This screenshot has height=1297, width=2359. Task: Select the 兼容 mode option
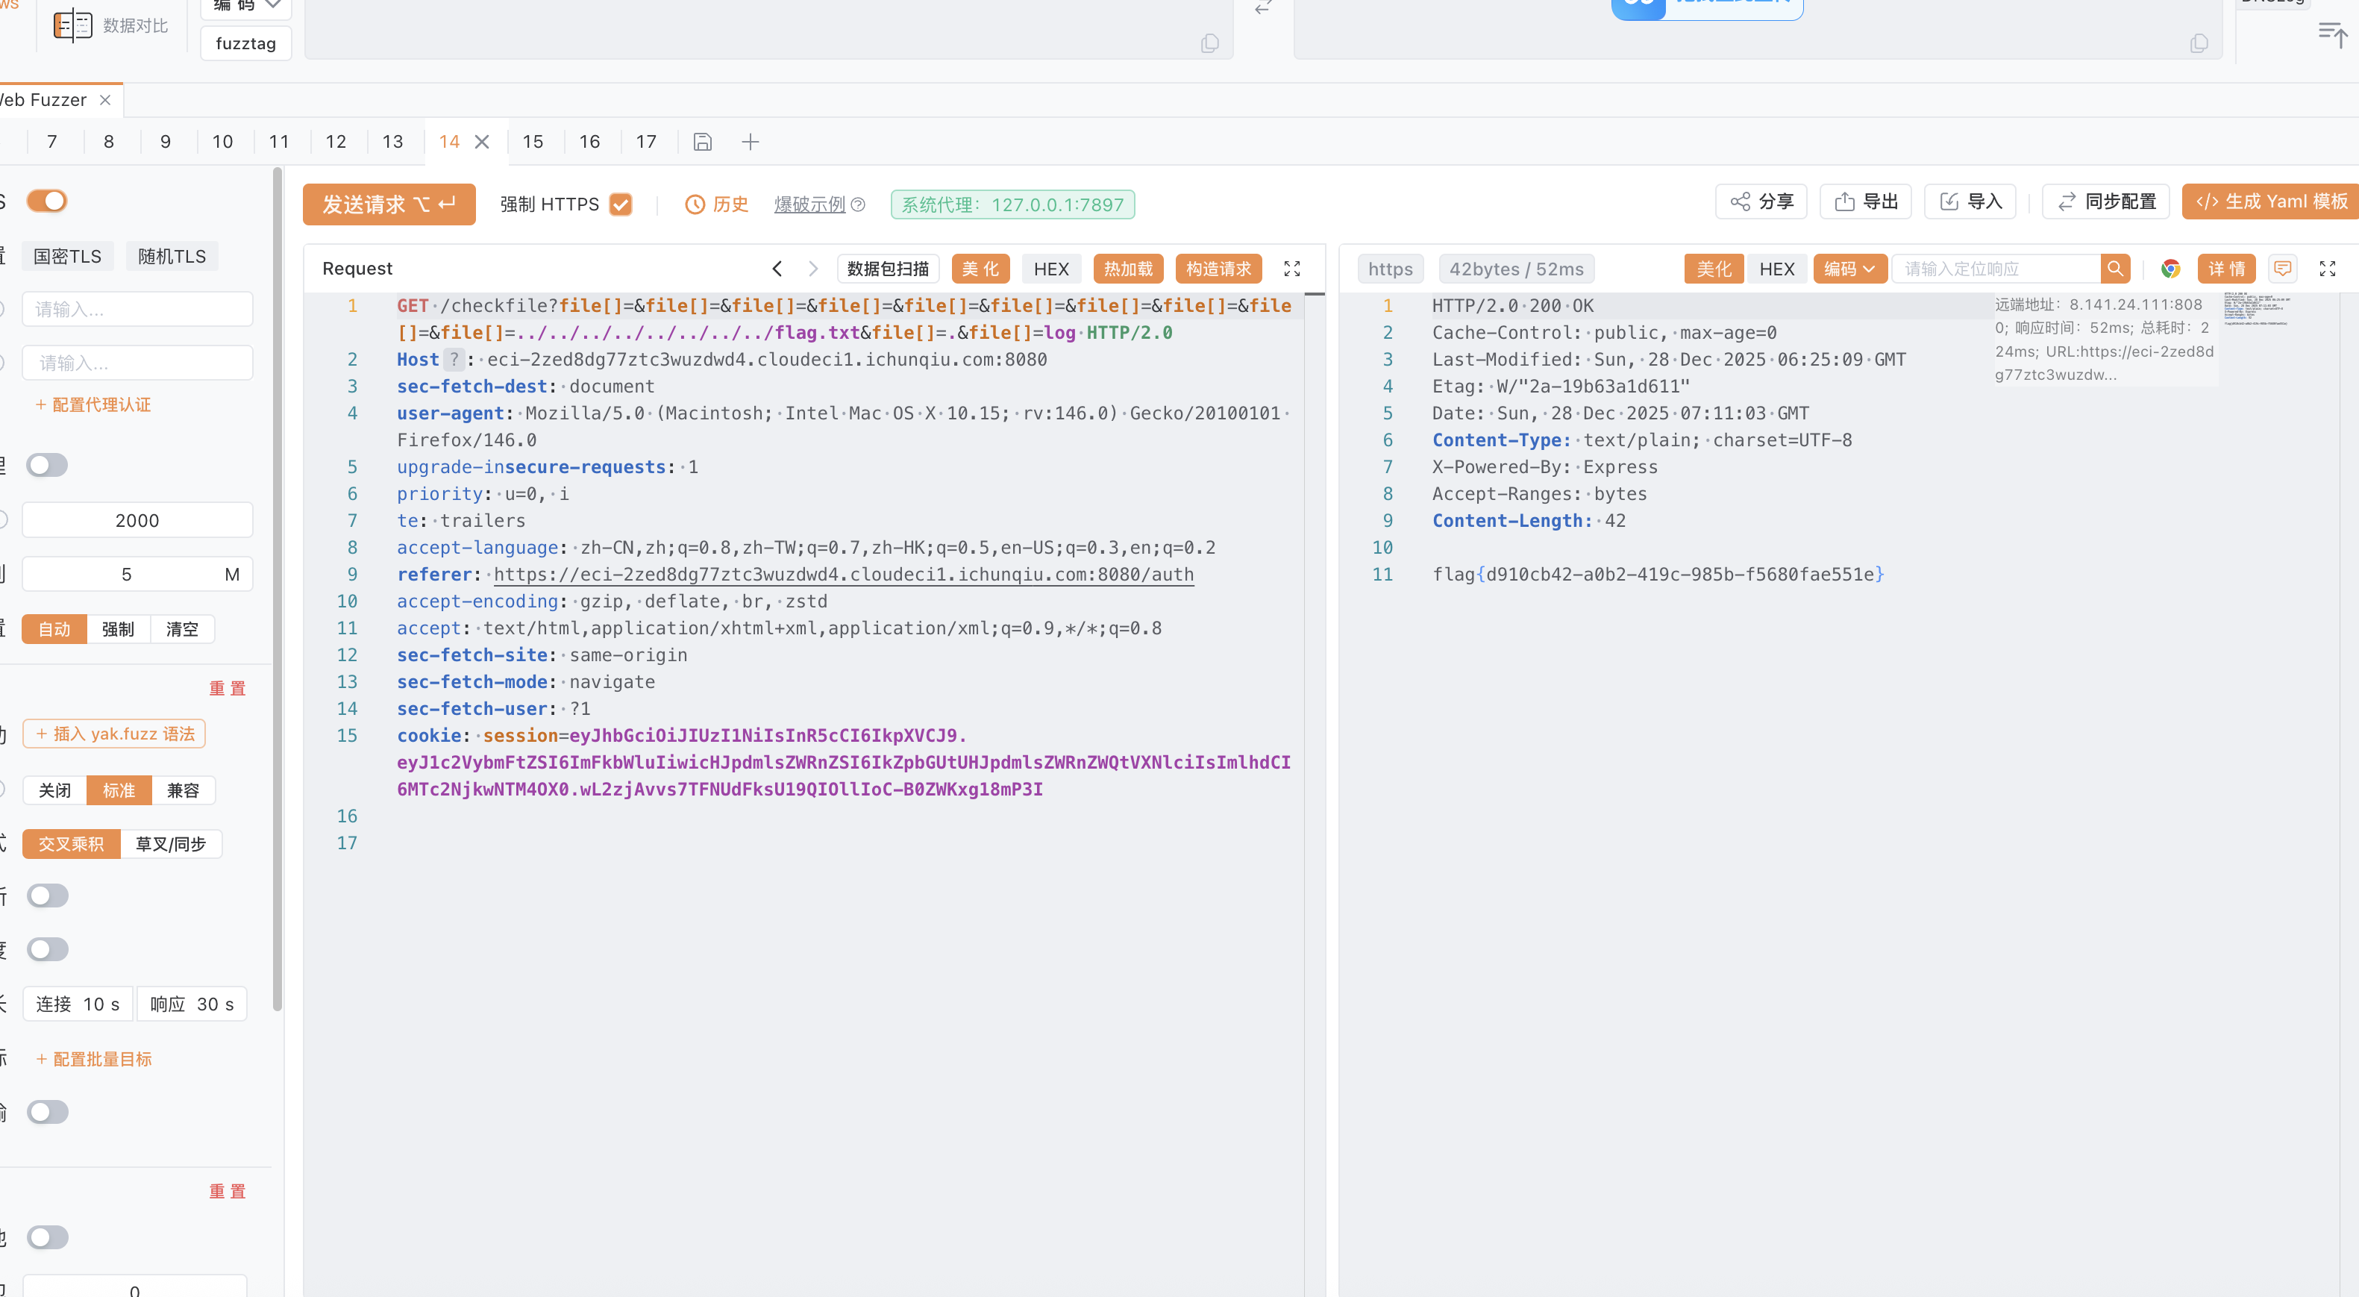pos(182,790)
